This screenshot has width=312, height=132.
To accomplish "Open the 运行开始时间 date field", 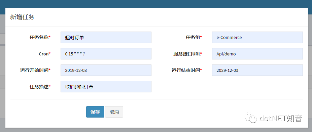I will point(106,70).
